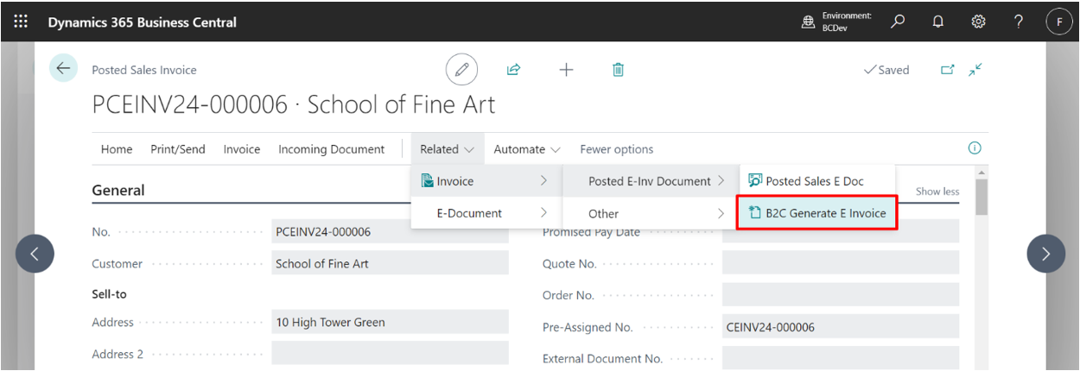Image resolution: width=1080 pixels, height=371 pixels.
Task: Go to previous record arrow
Action: [x=35, y=254]
